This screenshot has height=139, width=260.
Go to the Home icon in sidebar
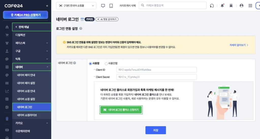[7, 27]
